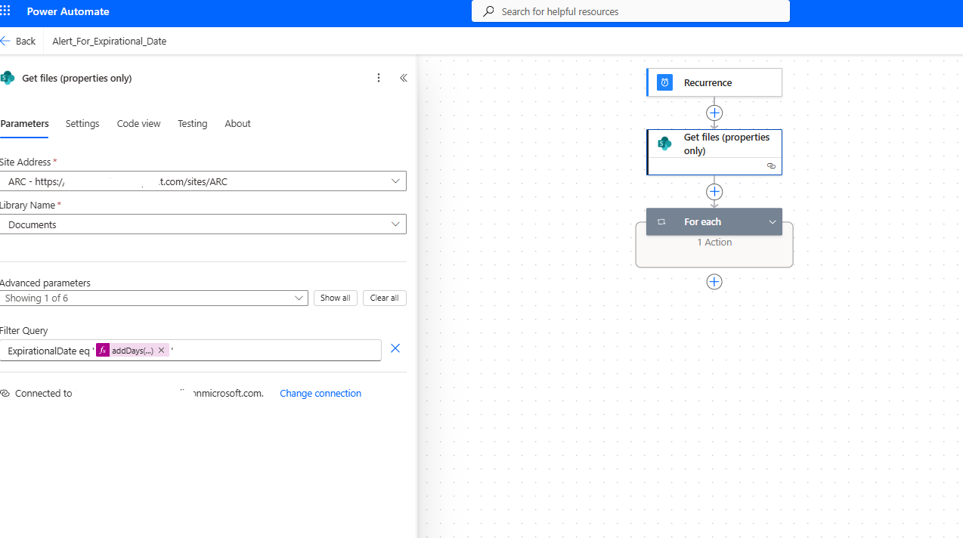This screenshot has width=963, height=538.
Task: Insert step below Get files action
Action: pos(714,192)
